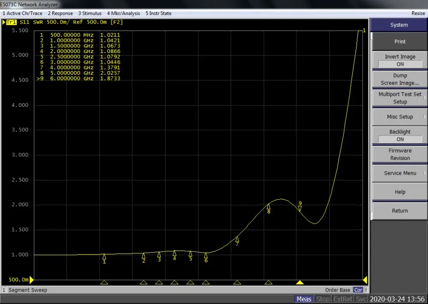428x304 pixels.
Task: Click the System softkey header
Action: [x=399, y=25]
